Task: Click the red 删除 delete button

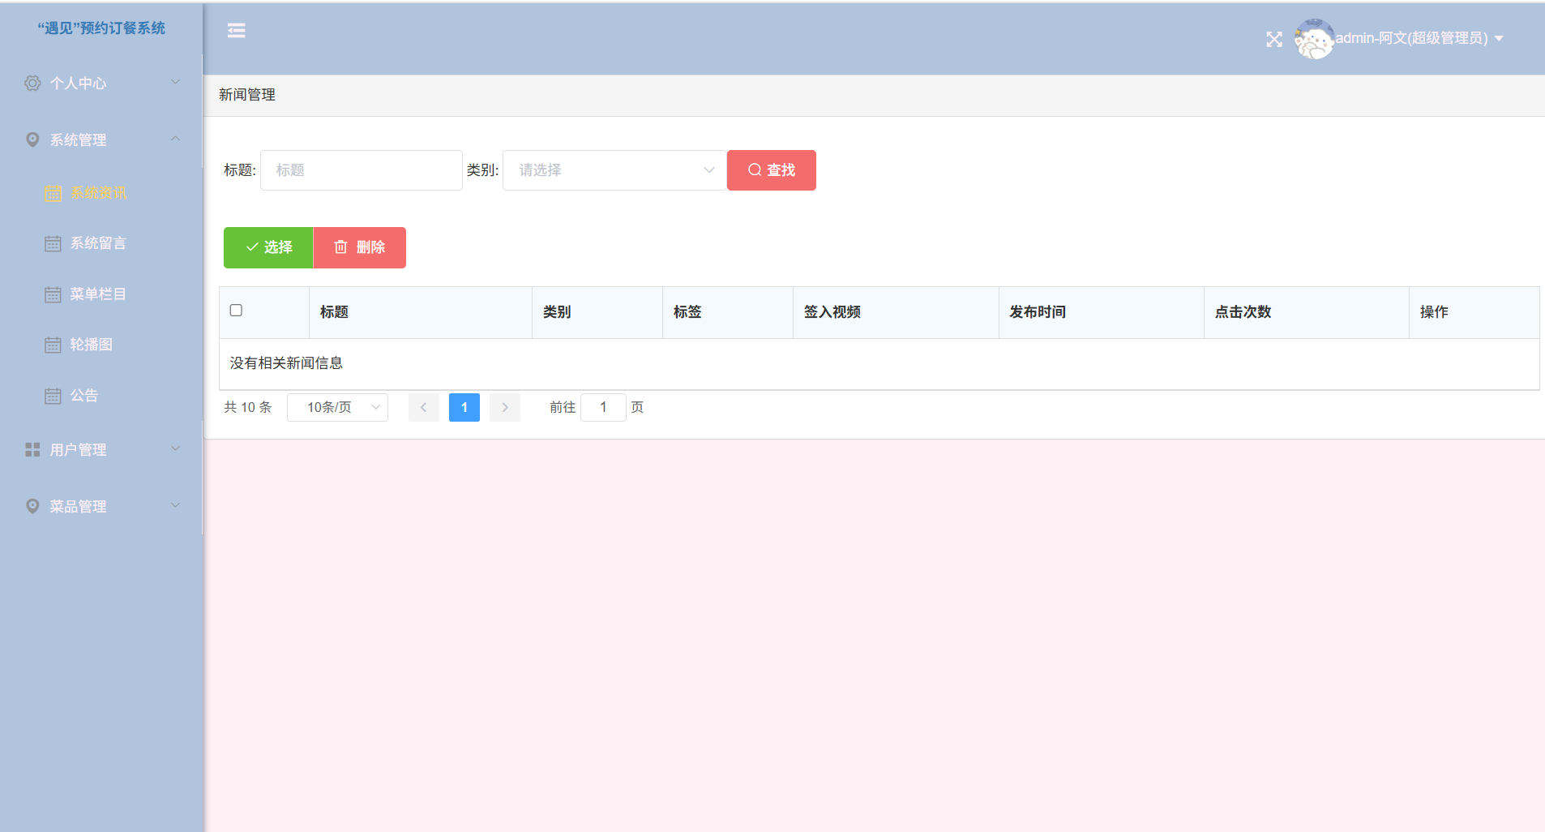Action: [x=360, y=247]
